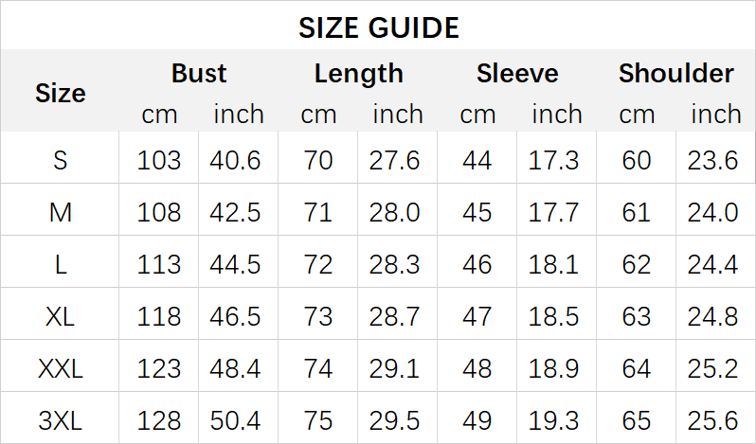Click the Shoulder column header
Screen dimensions: 756x444
(x=675, y=74)
